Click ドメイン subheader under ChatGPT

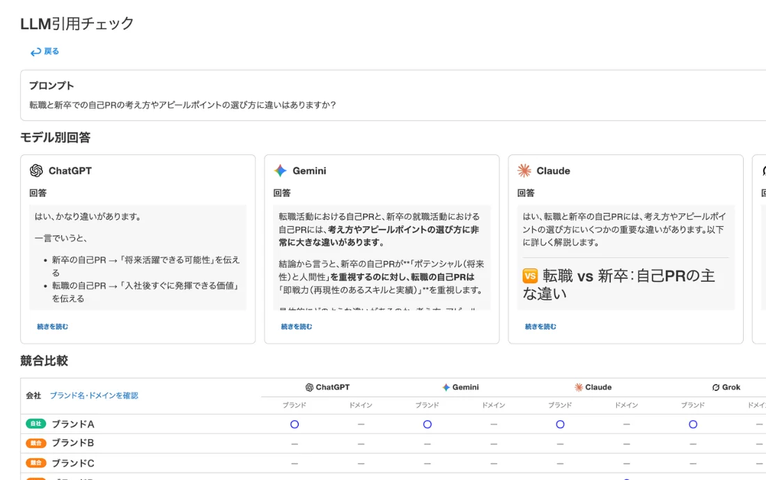[x=361, y=406]
